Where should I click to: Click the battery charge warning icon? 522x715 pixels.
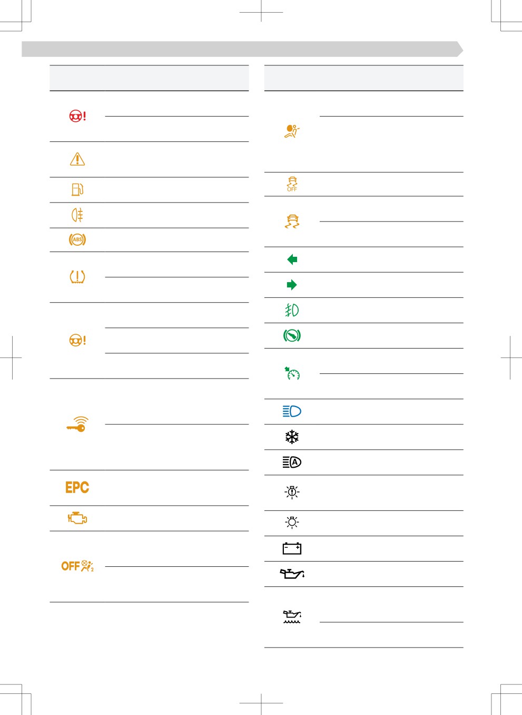(292, 548)
